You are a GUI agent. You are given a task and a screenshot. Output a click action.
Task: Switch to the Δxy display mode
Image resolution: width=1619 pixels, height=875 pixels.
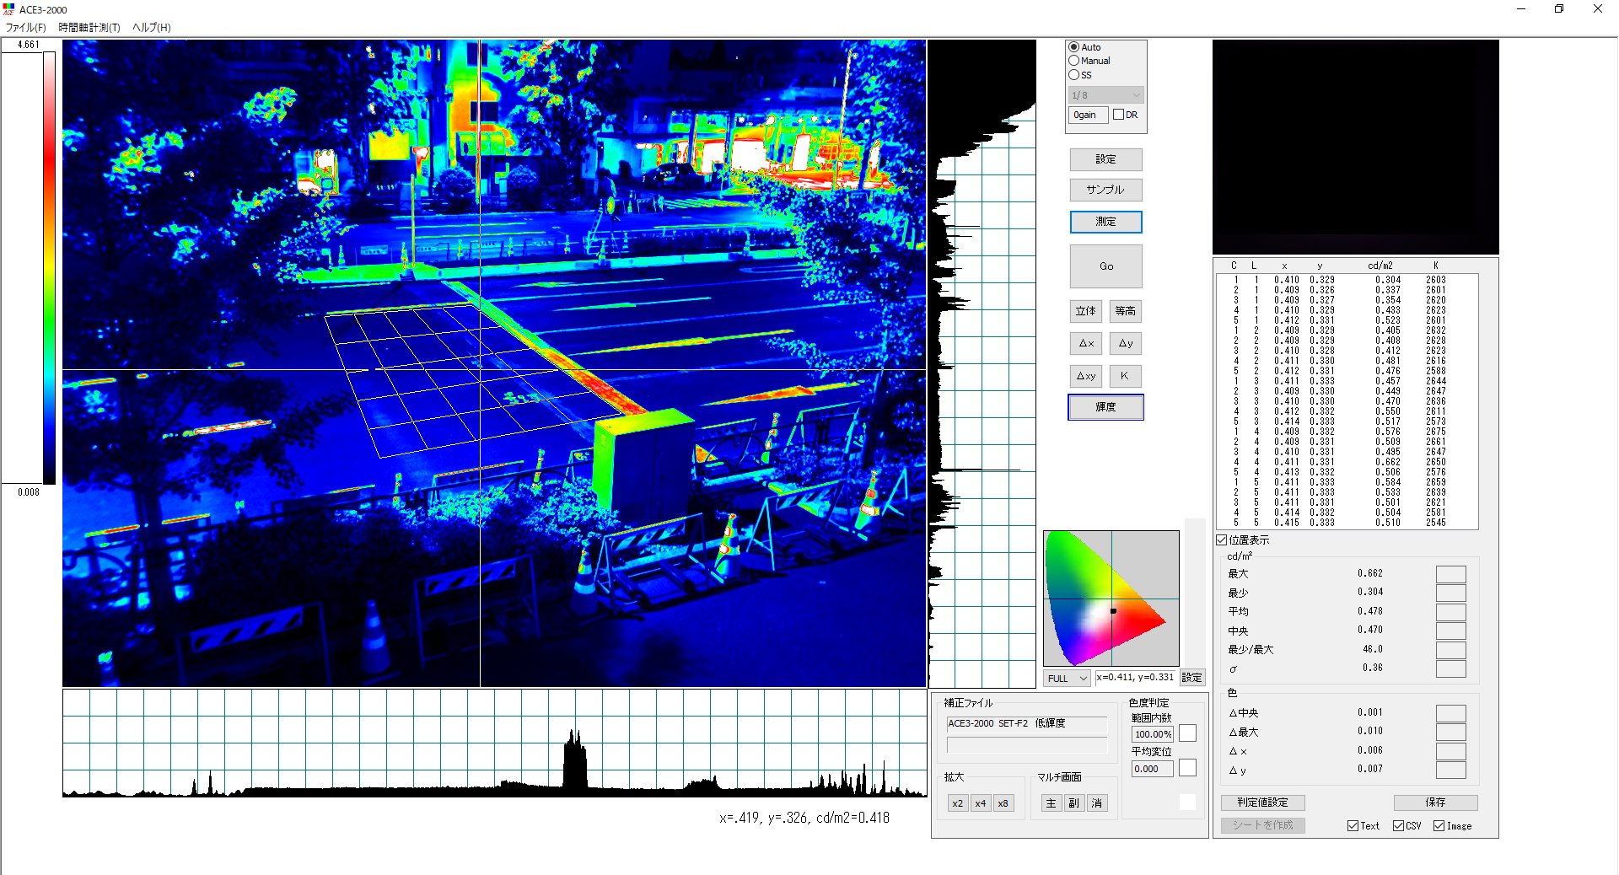click(1085, 376)
